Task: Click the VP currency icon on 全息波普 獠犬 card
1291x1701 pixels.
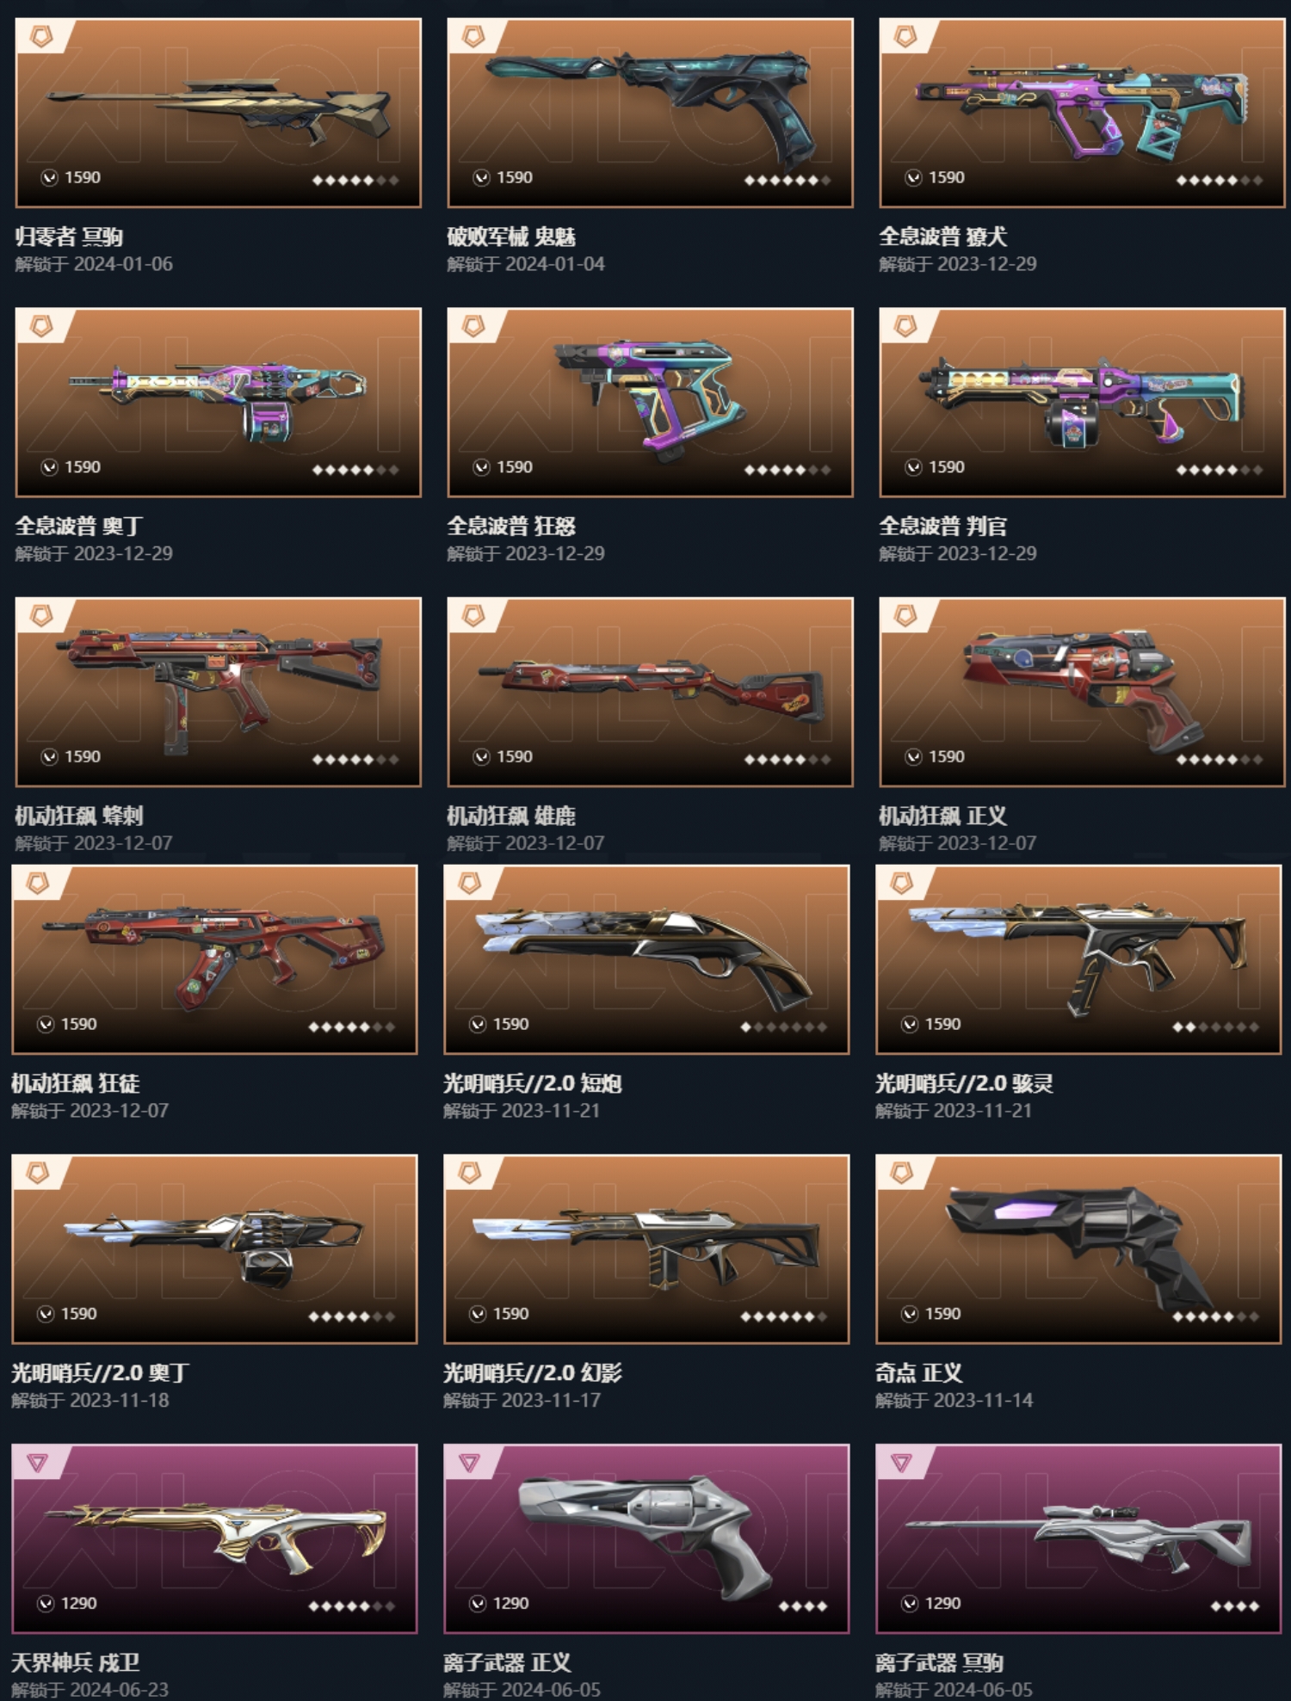Action: point(913,177)
